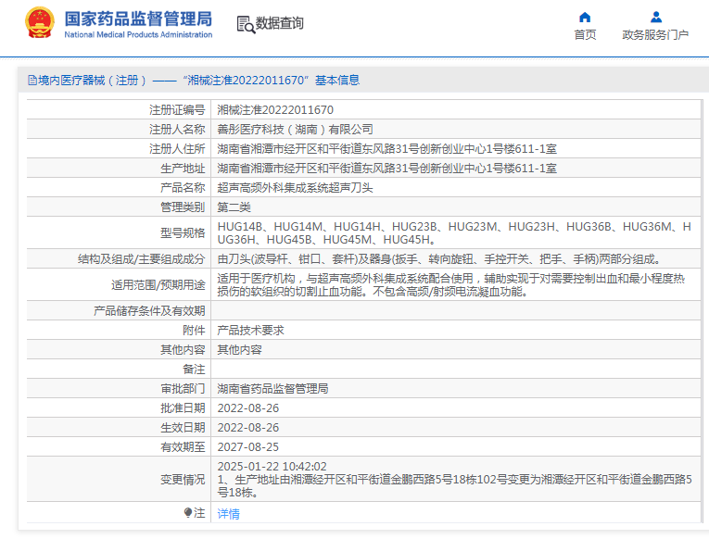Open the 数据查询 search icon

[246, 24]
